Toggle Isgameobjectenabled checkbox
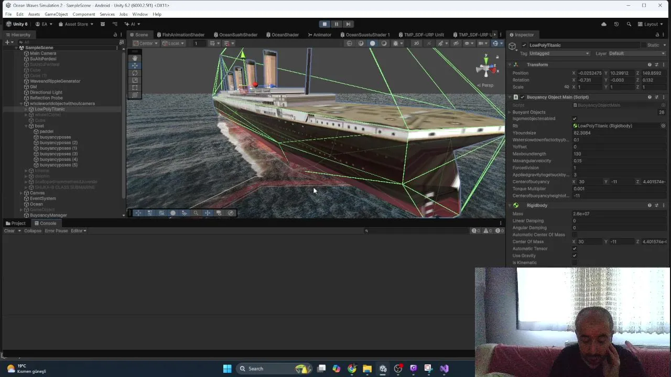 (x=575, y=119)
